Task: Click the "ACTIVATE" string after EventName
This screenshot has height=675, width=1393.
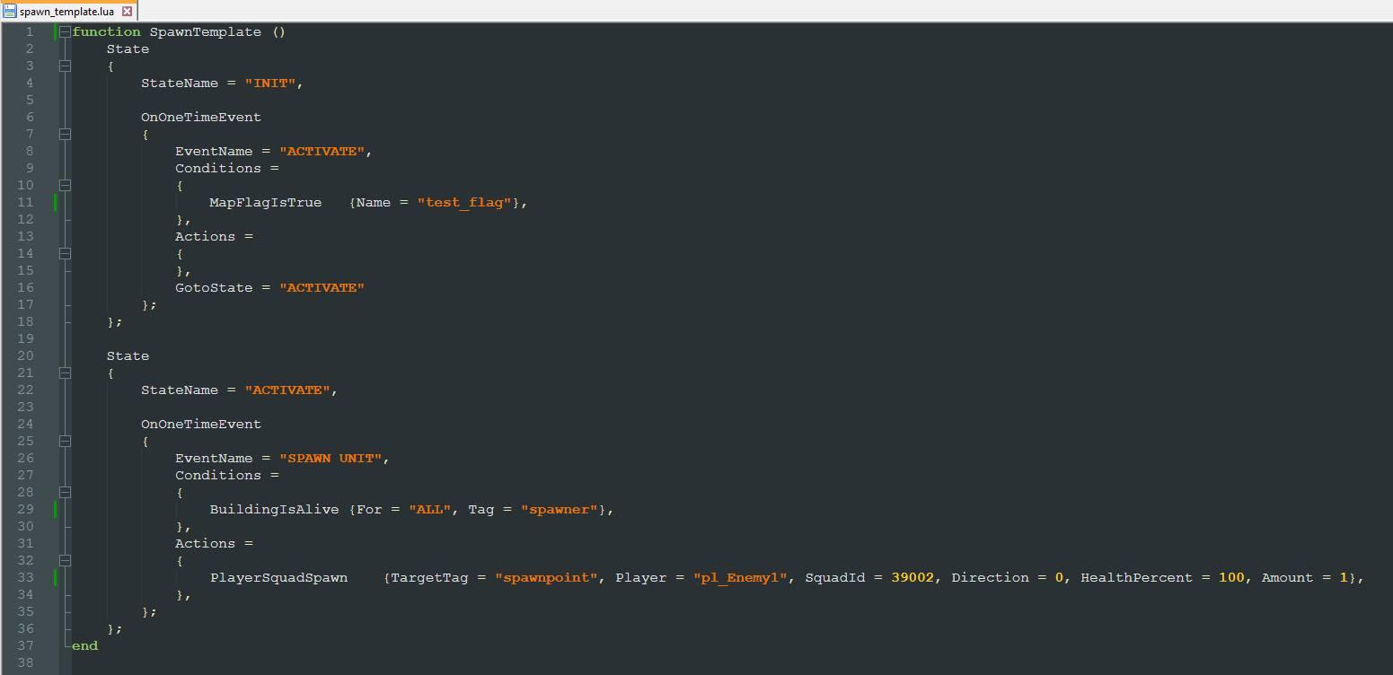Action: pyautogui.click(x=322, y=151)
